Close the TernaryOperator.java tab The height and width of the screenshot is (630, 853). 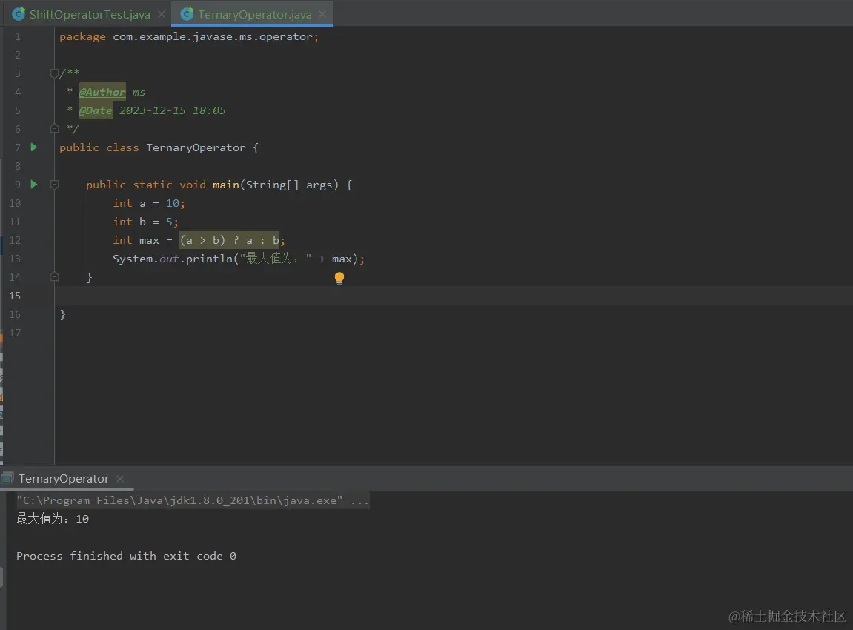pyautogui.click(x=322, y=14)
